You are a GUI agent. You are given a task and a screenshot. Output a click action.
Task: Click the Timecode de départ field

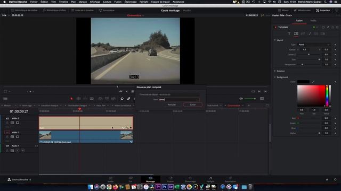pyautogui.click(x=179, y=94)
